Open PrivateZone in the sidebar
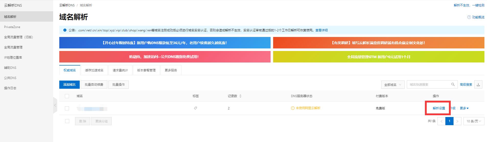 [x=12, y=27]
